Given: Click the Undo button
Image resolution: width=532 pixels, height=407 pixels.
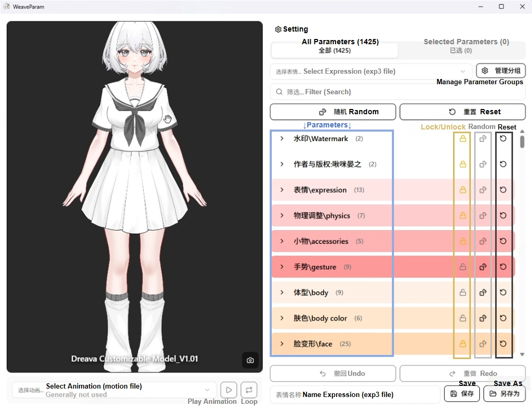Looking at the screenshot, I should 332,373.
